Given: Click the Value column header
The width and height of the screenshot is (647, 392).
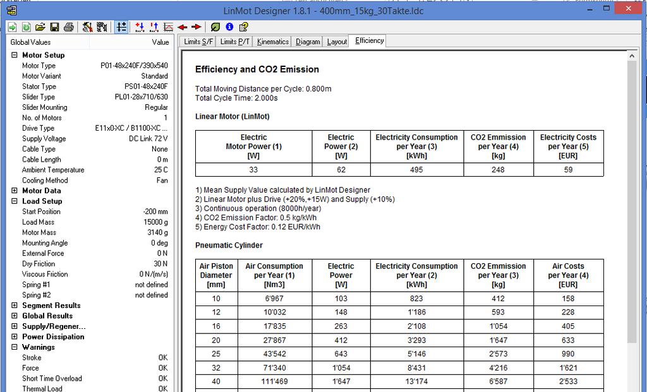Looking at the screenshot, I should pos(131,42).
